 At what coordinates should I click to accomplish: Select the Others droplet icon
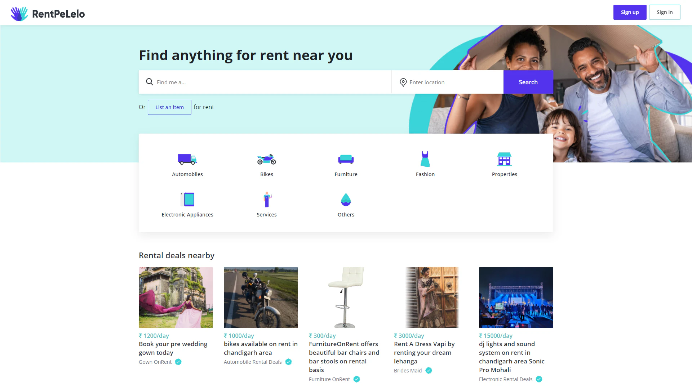pos(346,199)
